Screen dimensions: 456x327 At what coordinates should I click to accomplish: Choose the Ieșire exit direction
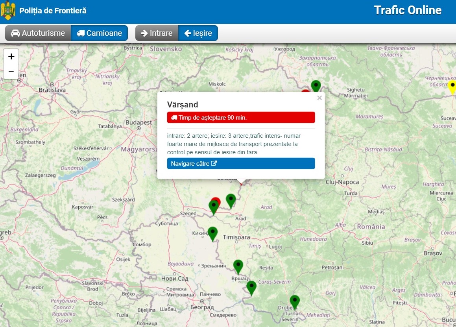pos(198,33)
